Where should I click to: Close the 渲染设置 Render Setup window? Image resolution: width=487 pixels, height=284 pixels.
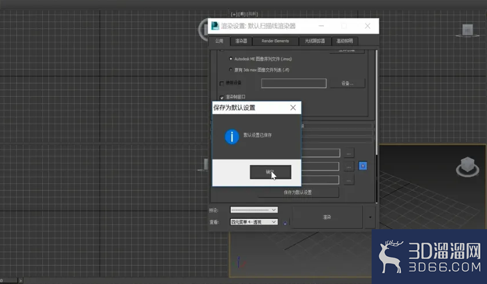pos(368,26)
